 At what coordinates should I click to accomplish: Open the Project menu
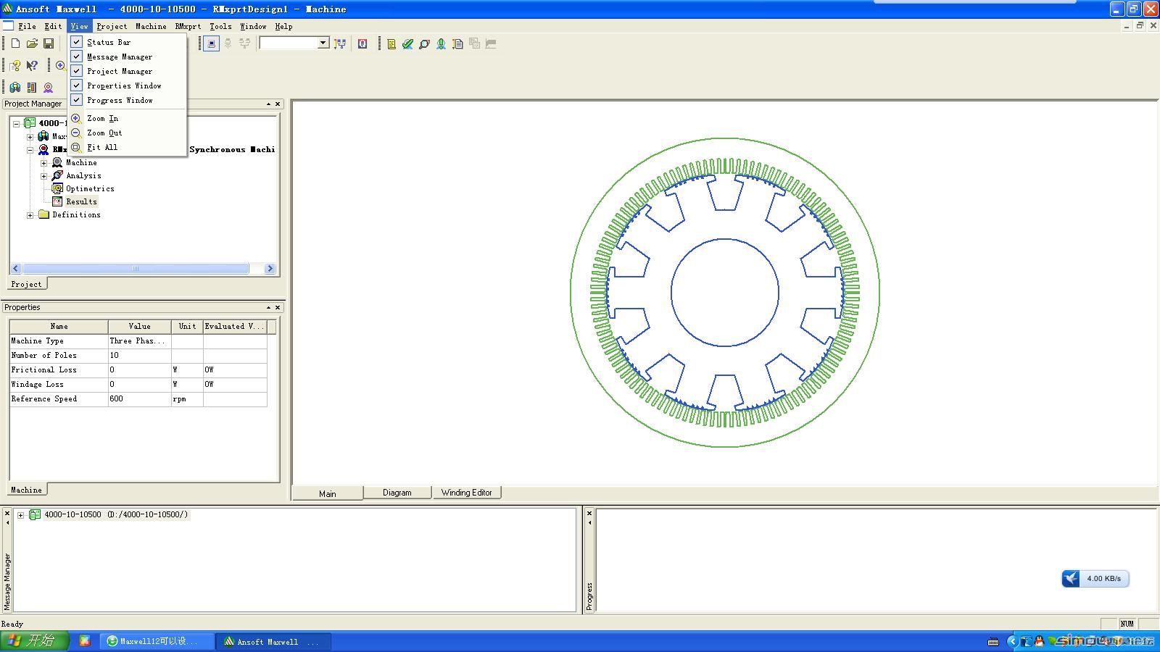tap(112, 26)
